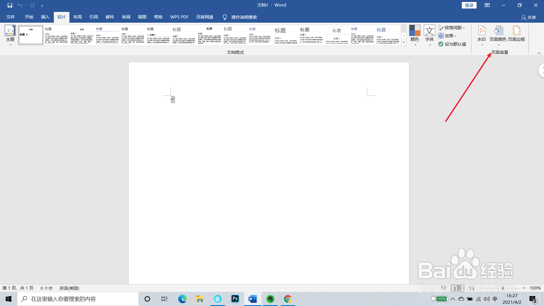Click inside the blank document page

click(269, 173)
